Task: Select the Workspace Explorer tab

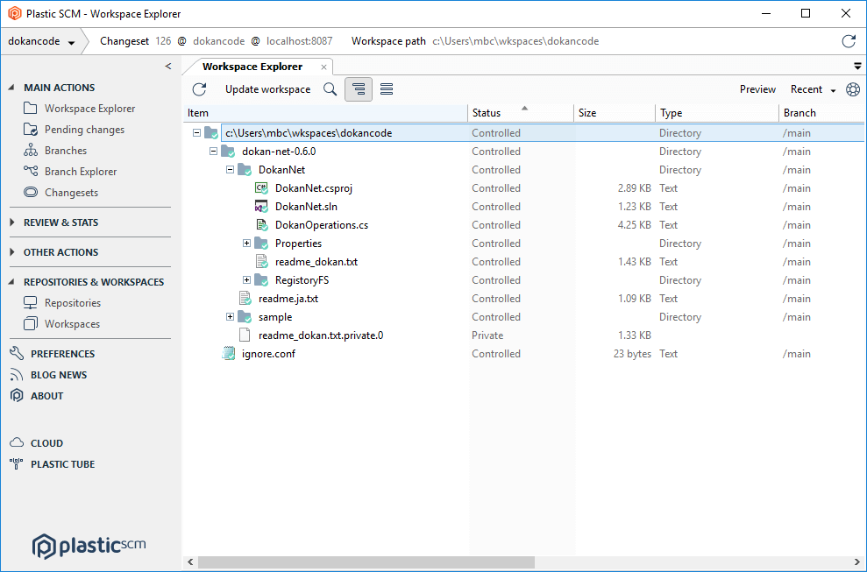Action: (x=252, y=67)
